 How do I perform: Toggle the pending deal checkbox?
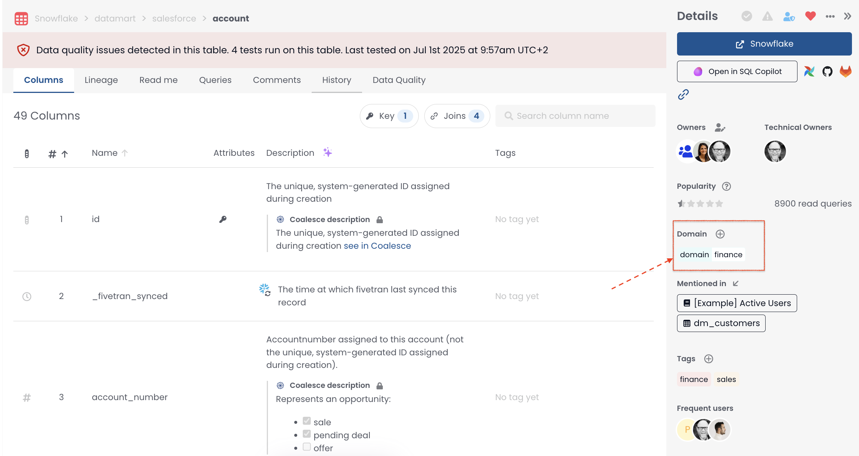coord(306,434)
